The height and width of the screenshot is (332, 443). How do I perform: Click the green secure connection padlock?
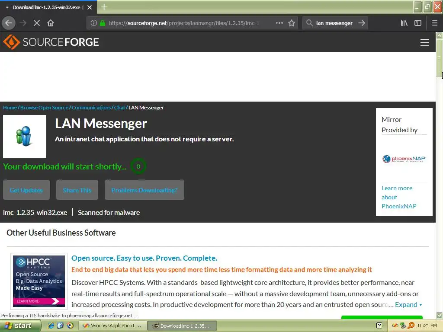pos(103,23)
